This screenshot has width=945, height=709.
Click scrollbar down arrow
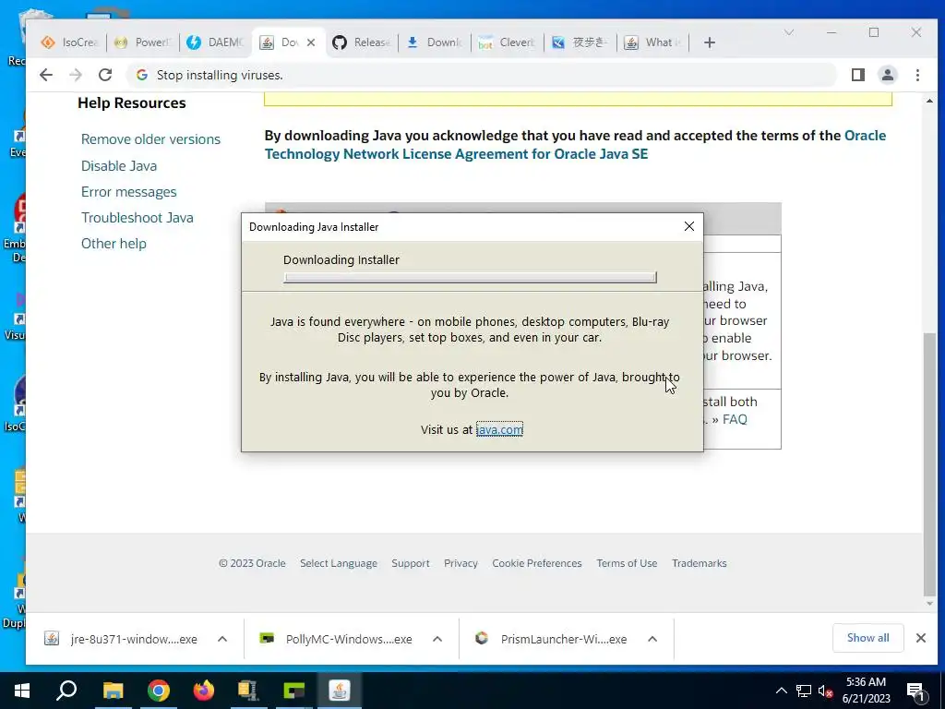[x=930, y=604]
